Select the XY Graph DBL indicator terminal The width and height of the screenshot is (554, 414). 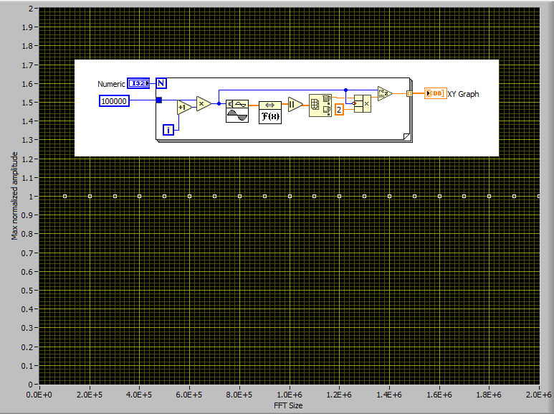435,93
